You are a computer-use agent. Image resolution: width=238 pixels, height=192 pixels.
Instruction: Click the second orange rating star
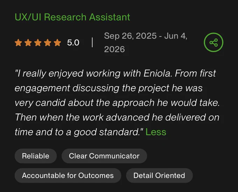click(28, 42)
